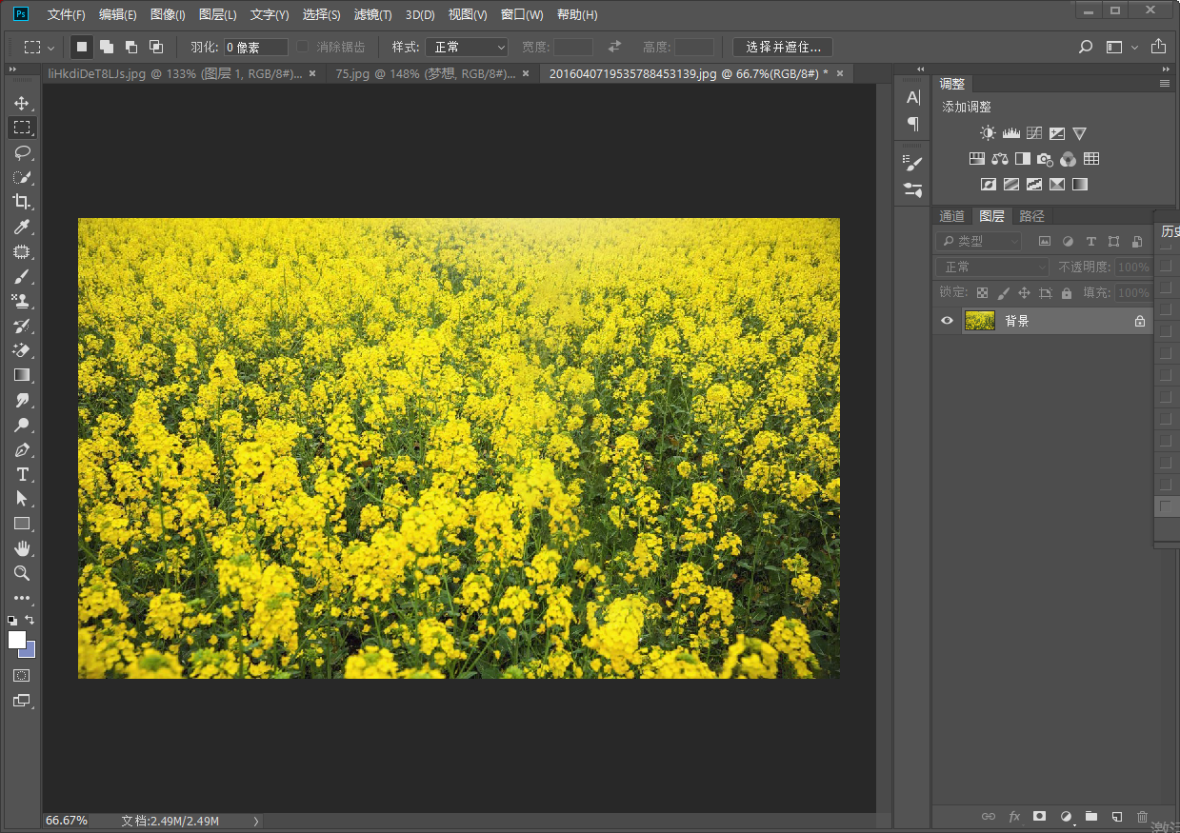Open the layer blend mode 正常 dropdown
The height and width of the screenshot is (833, 1180).
coord(991,268)
